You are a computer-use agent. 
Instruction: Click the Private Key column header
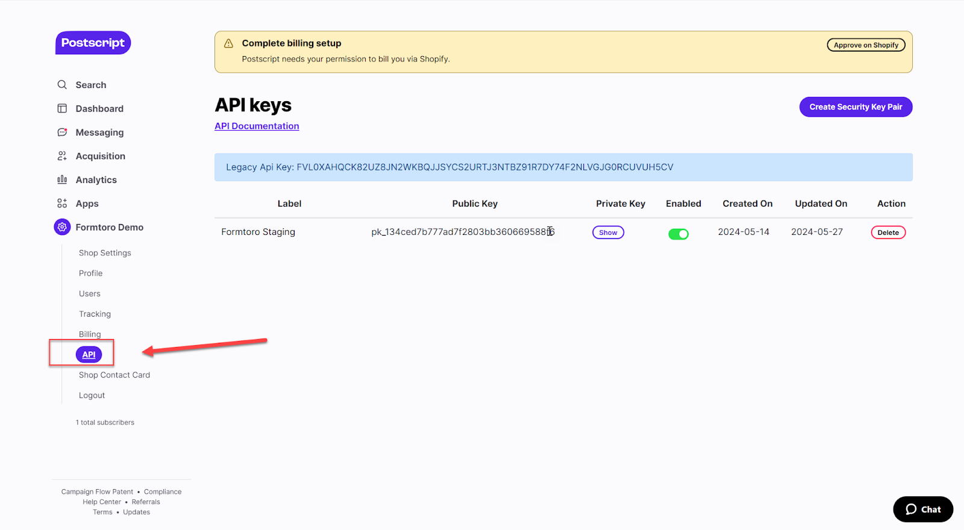[621, 204]
